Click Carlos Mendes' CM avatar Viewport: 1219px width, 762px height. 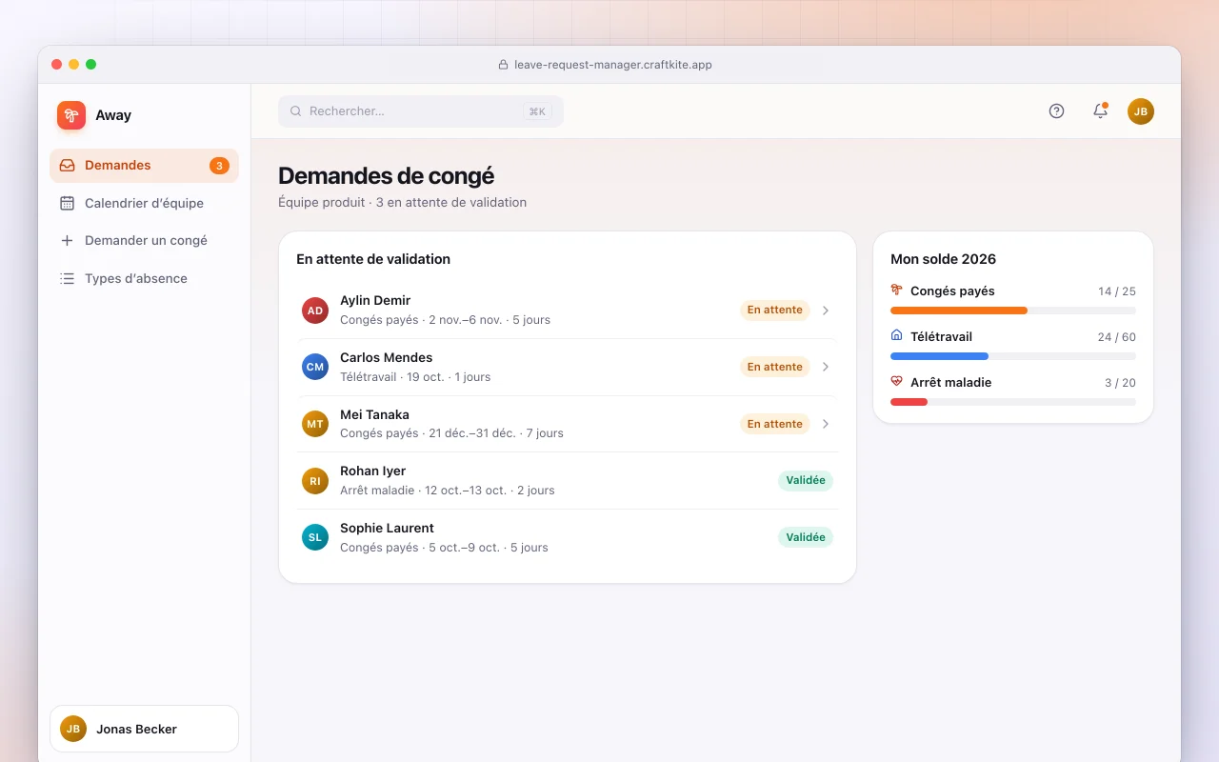315,367
